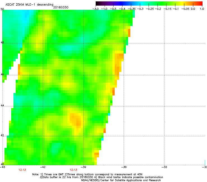
Task: Click the latitude 50 axis label
Action: tap(2, 9)
